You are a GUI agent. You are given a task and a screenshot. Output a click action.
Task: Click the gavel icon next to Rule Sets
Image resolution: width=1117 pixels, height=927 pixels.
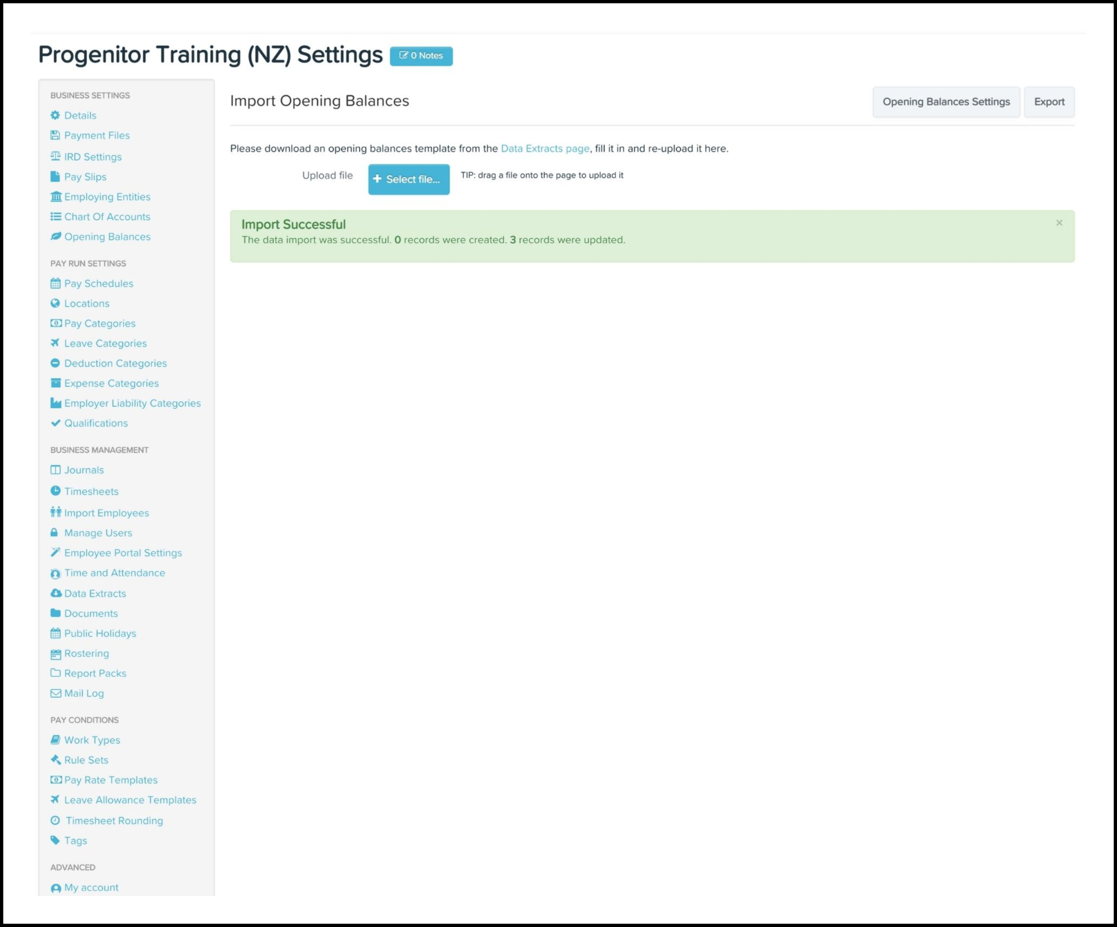55,760
